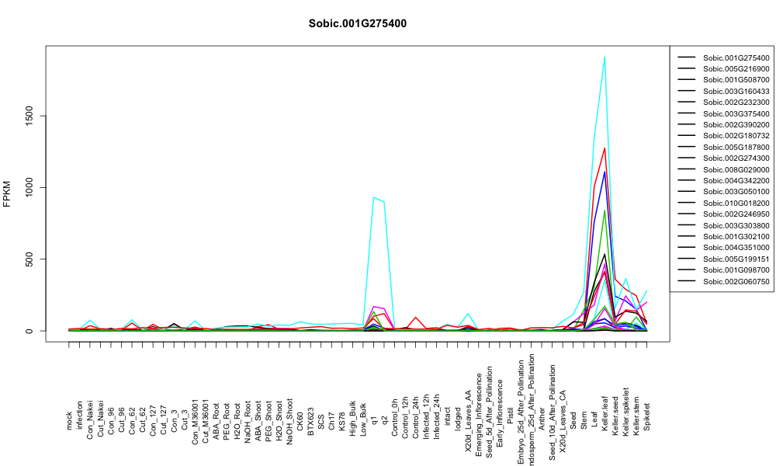The width and height of the screenshot is (776, 466).
Task: Click the Spikelet x-axis label
Action: [647, 416]
